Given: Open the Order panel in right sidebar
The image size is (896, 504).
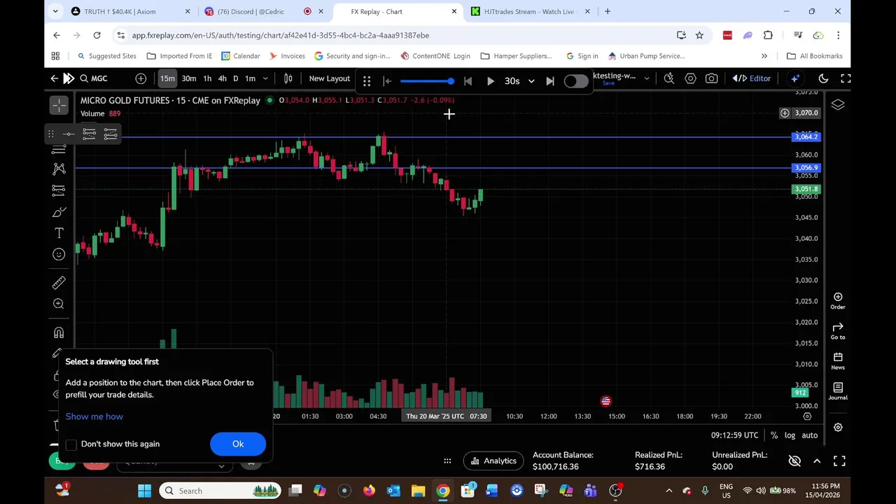Looking at the screenshot, I should [x=838, y=301].
